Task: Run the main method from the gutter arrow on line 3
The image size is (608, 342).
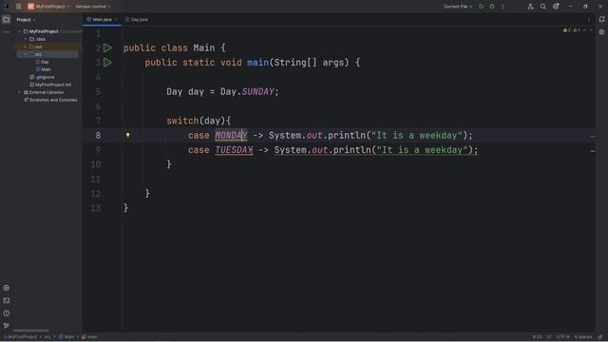Action: (x=107, y=63)
